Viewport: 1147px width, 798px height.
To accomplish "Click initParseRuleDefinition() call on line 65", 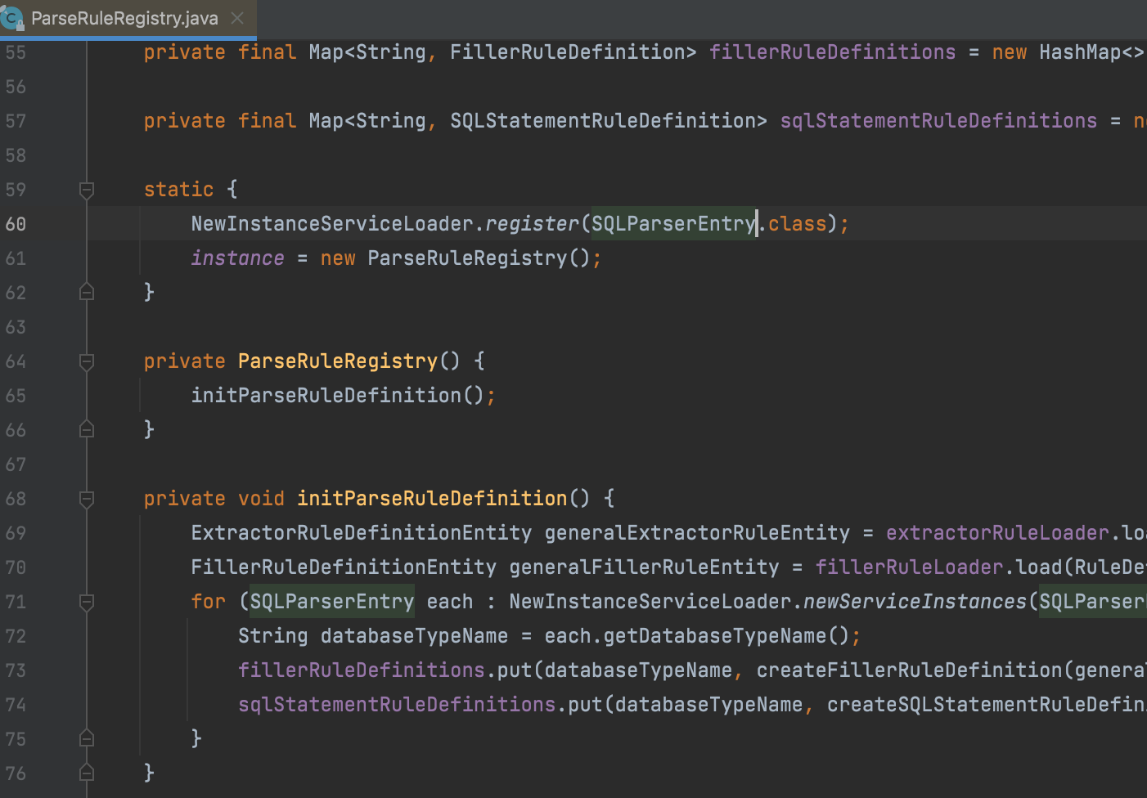I will coord(338,396).
